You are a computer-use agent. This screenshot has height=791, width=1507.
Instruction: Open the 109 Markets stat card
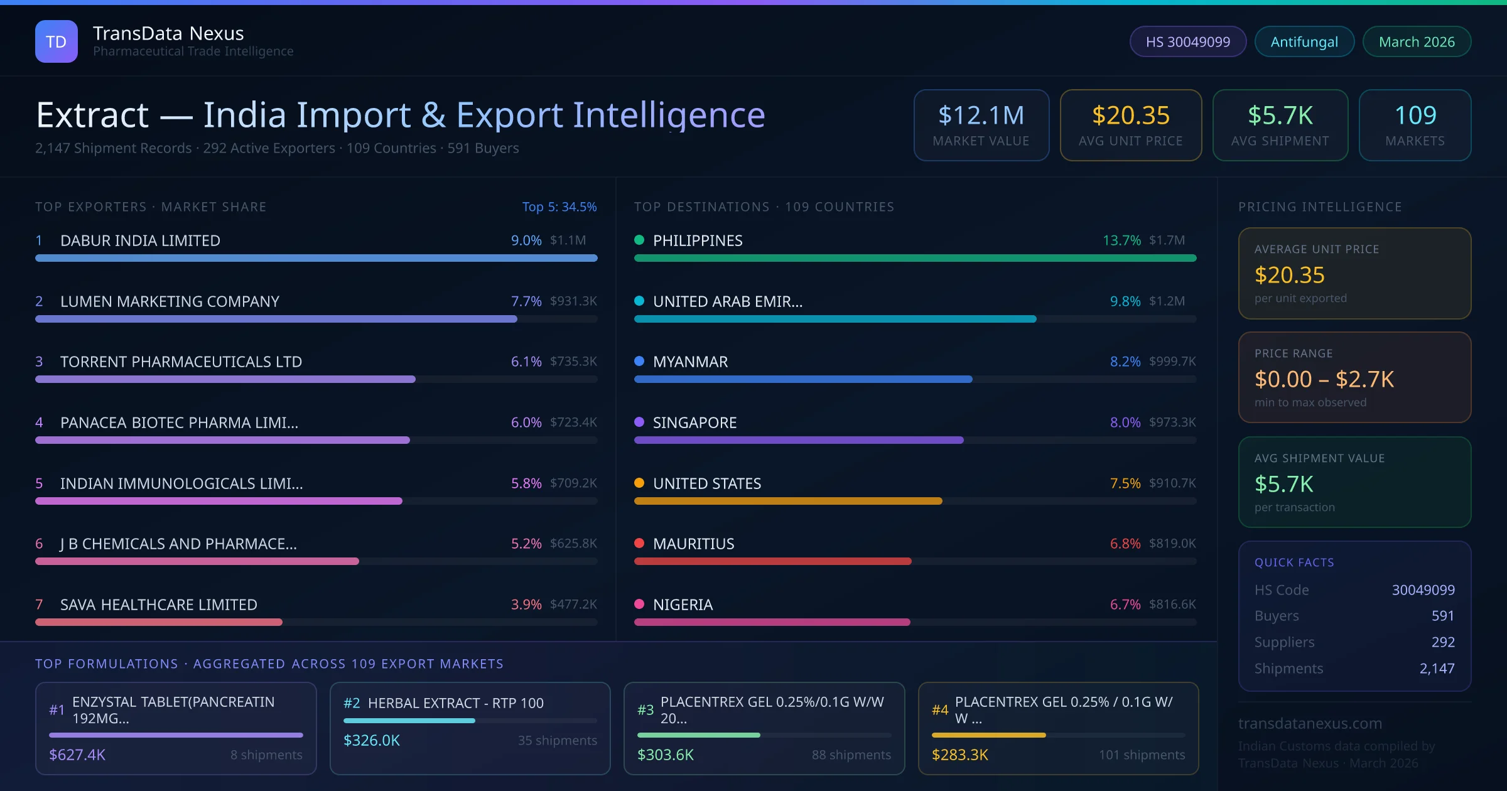coord(1415,125)
